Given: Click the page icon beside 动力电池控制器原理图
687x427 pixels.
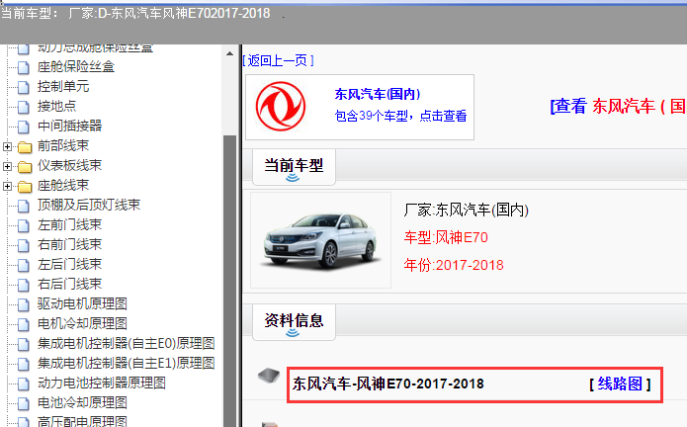Looking at the screenshot, I should point(24,384).
